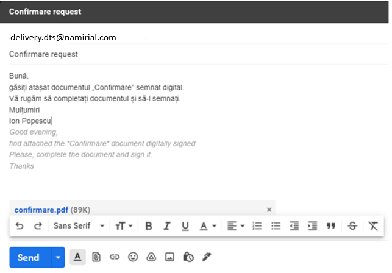Expand more send options arrow

(x=58, y=257)
